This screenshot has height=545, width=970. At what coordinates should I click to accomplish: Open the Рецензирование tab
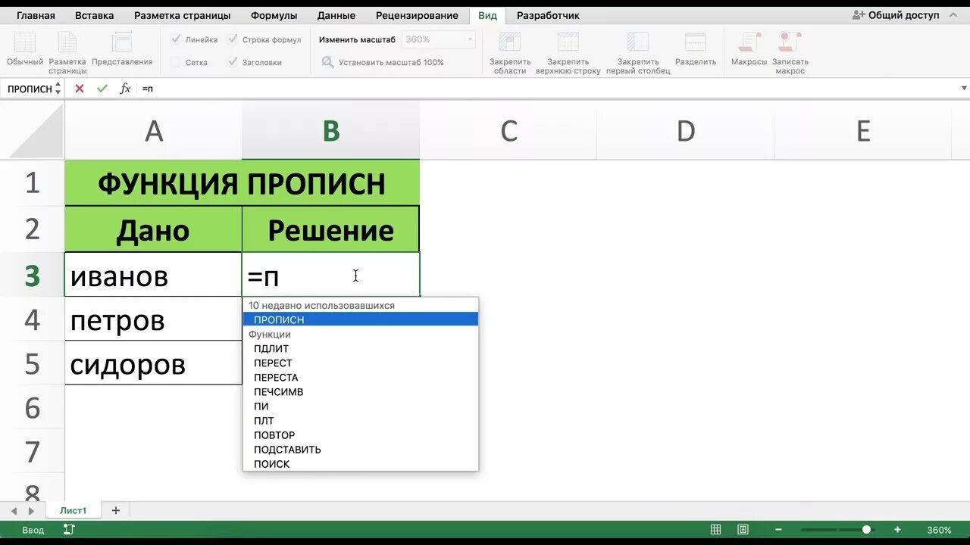(417, 15)
